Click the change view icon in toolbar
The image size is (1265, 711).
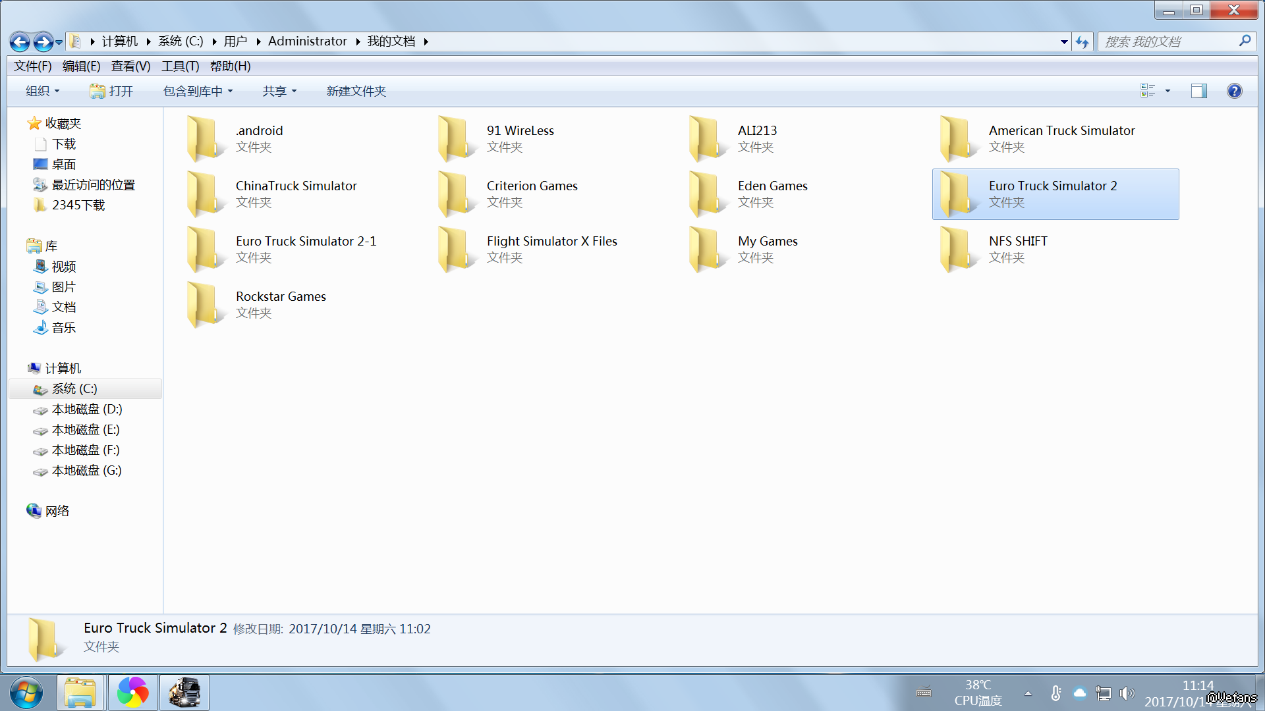1148,91
